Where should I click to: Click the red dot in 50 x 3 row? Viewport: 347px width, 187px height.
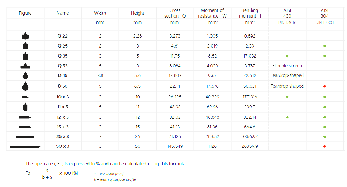point(325,147)
